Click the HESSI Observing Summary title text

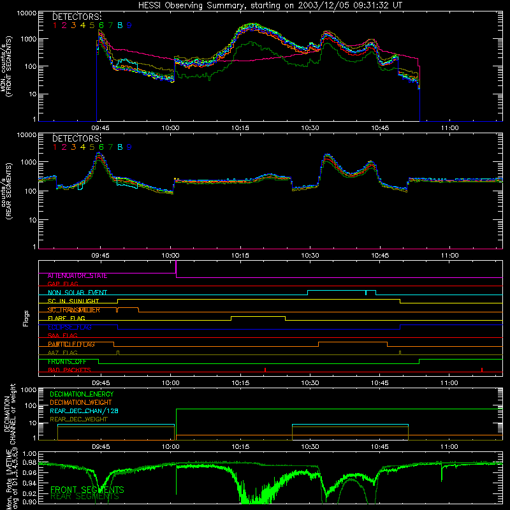(x=270, y=6)
